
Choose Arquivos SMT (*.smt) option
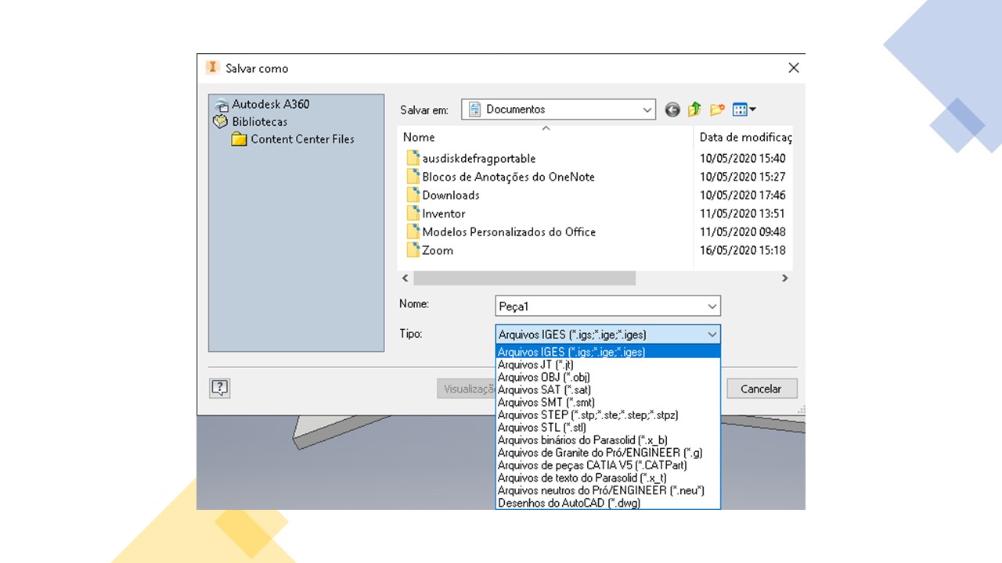(x=607, y=402)
